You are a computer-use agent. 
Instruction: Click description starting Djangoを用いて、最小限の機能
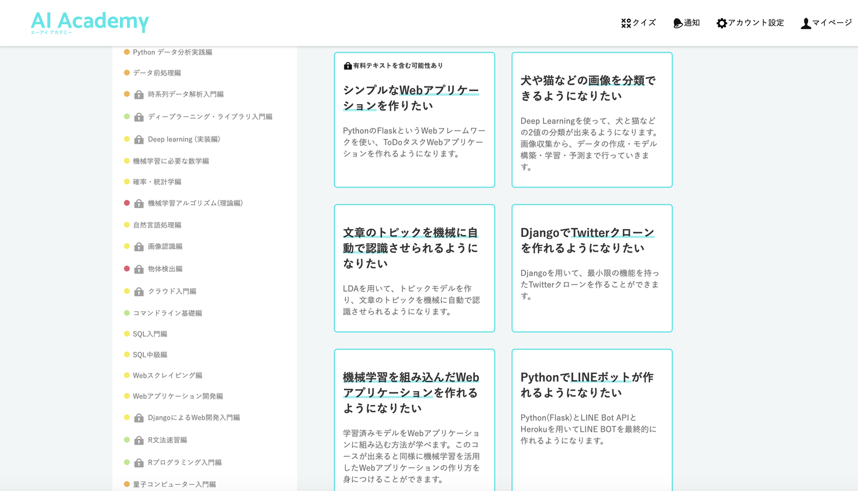590,285
